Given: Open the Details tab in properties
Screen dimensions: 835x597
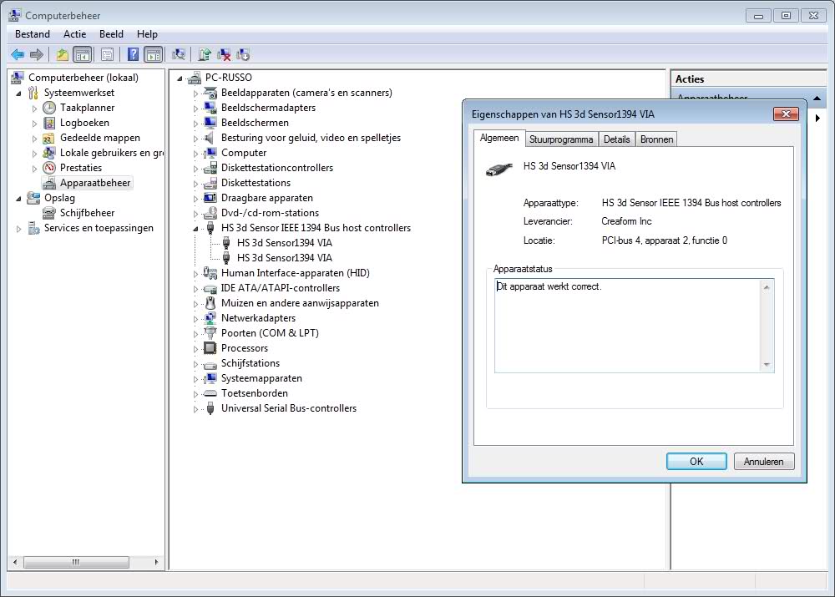Looking at the screenshot, I should pos(616,139).
